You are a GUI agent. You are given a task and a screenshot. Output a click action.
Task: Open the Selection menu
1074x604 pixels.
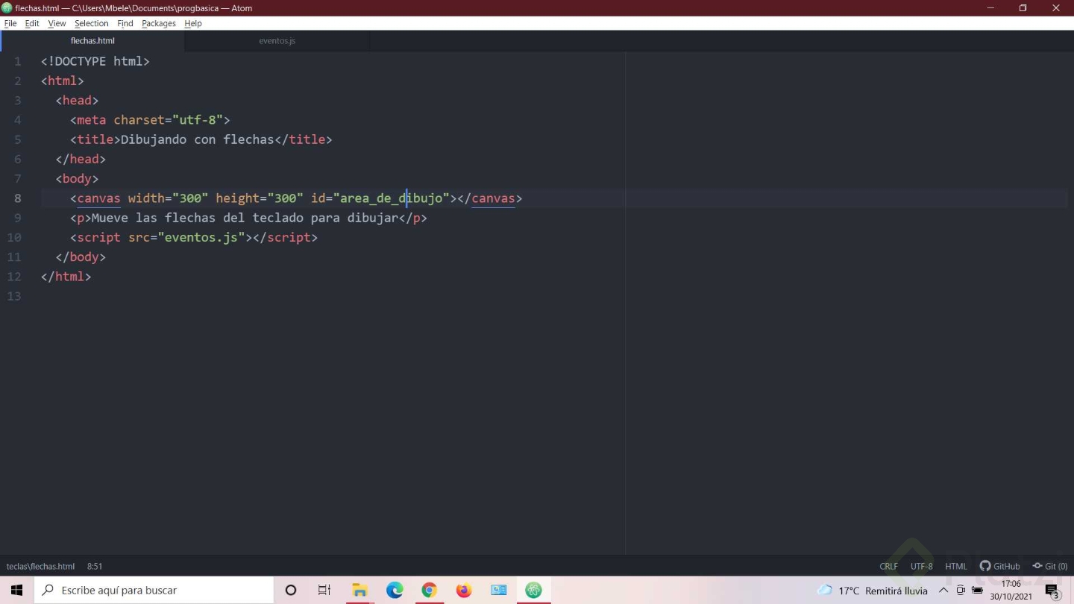91,23
